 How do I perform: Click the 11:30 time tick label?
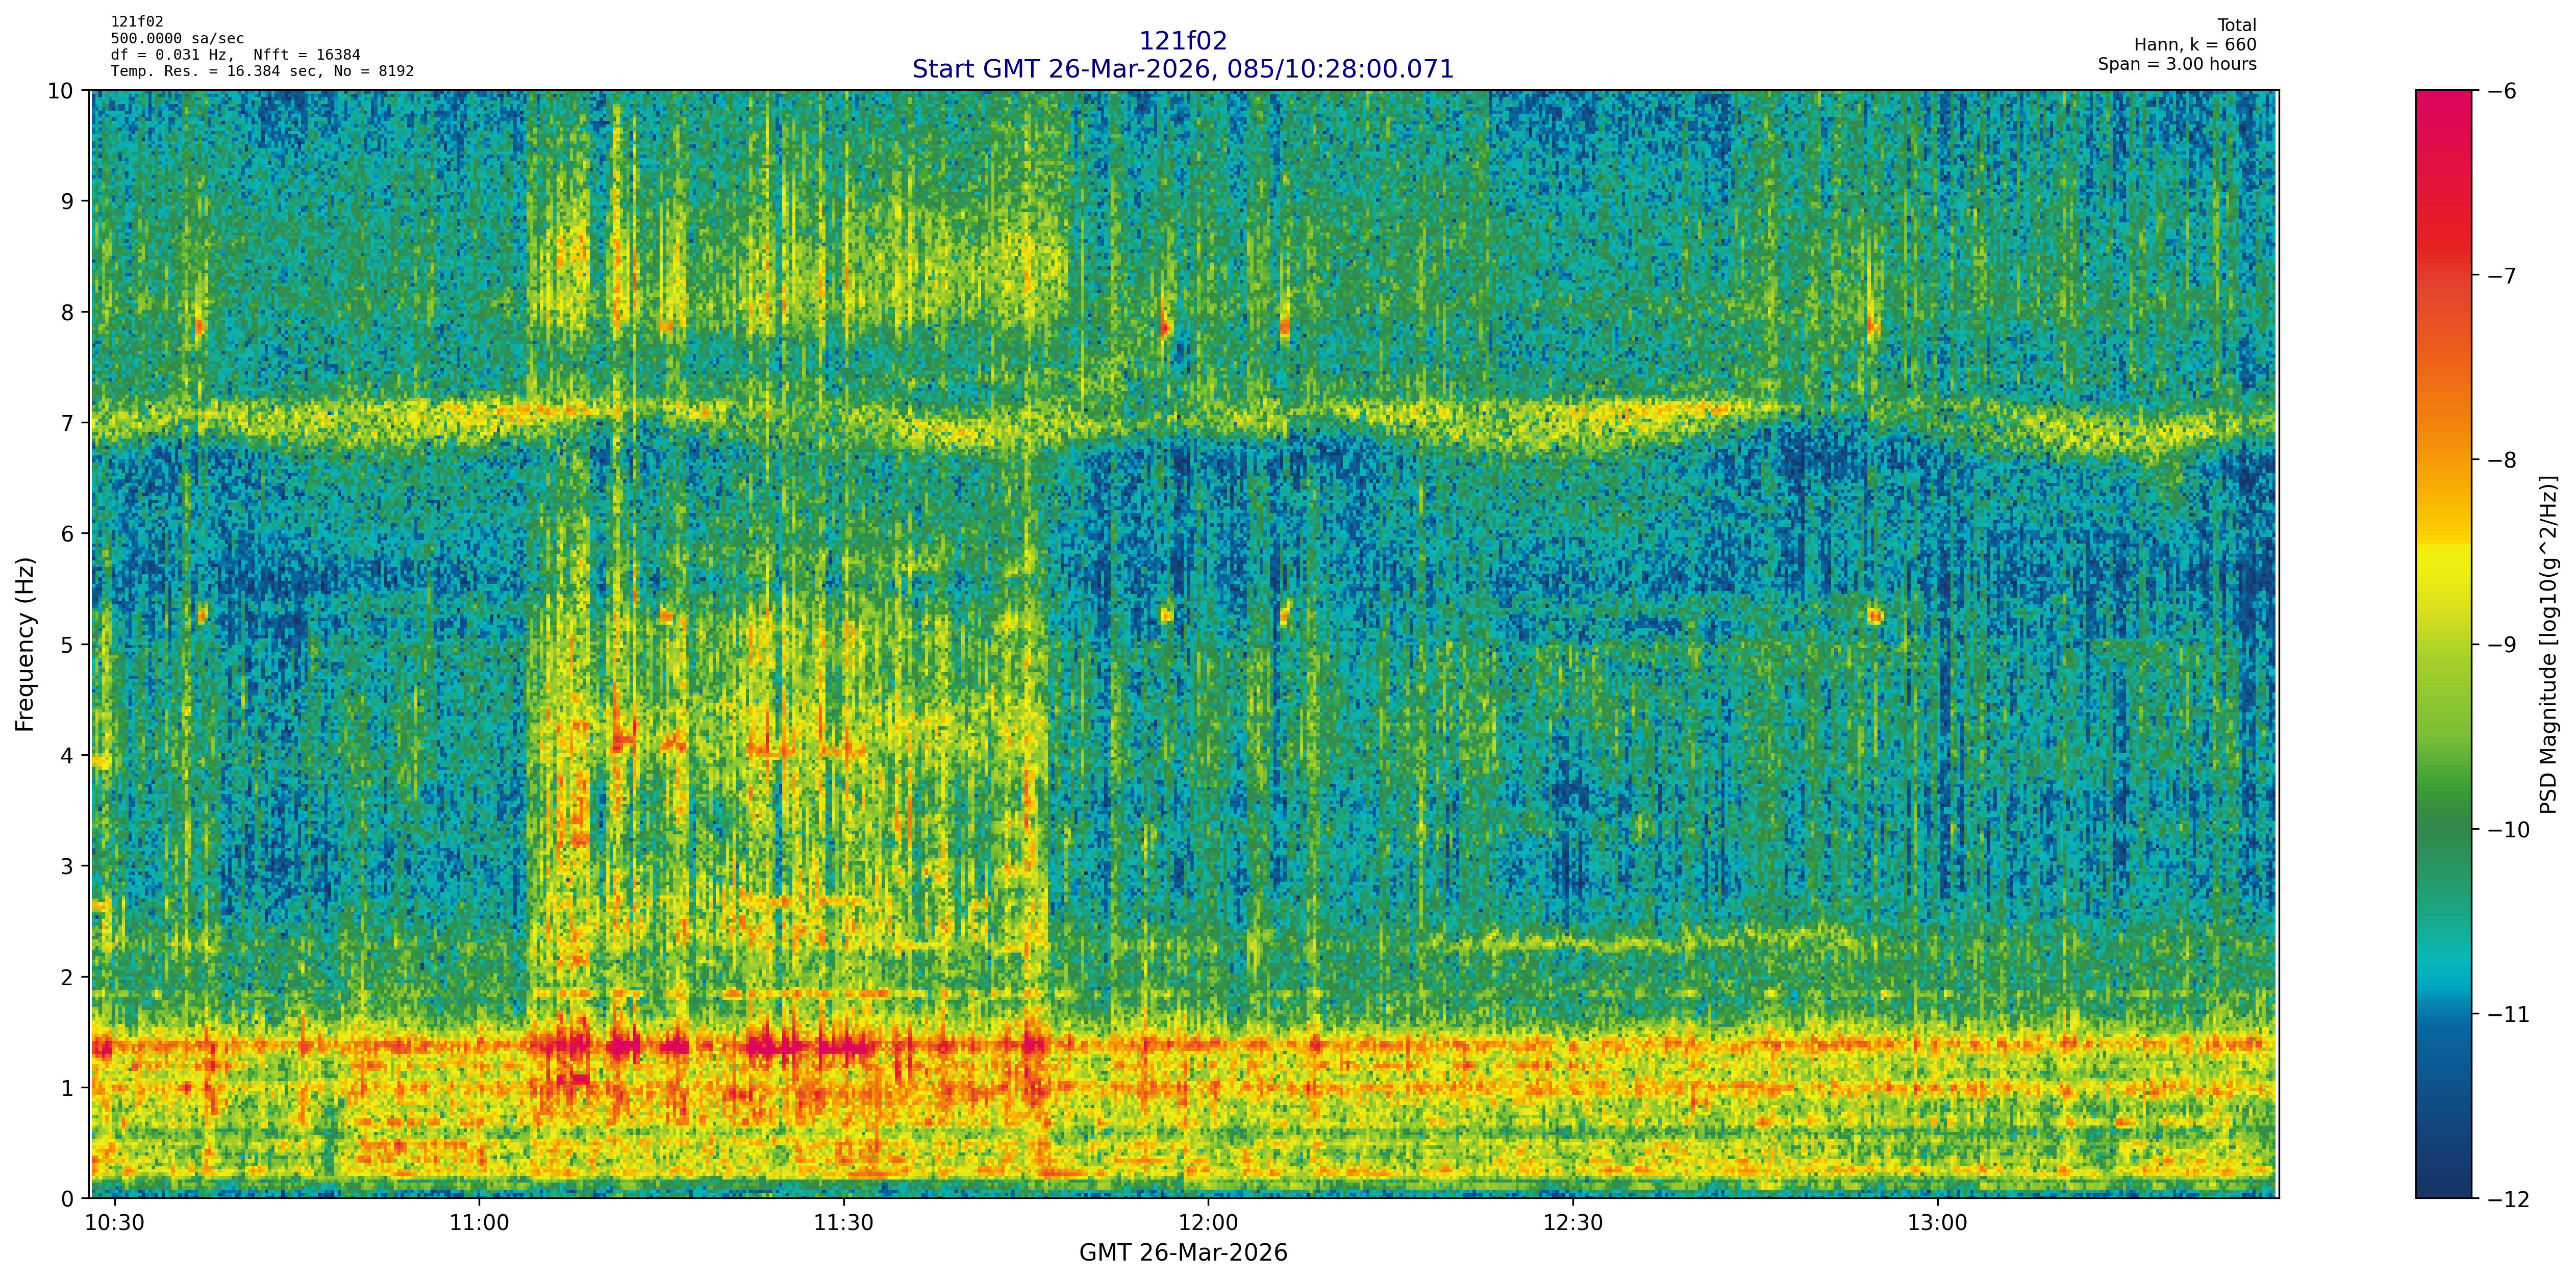[x=843, y=1223]
